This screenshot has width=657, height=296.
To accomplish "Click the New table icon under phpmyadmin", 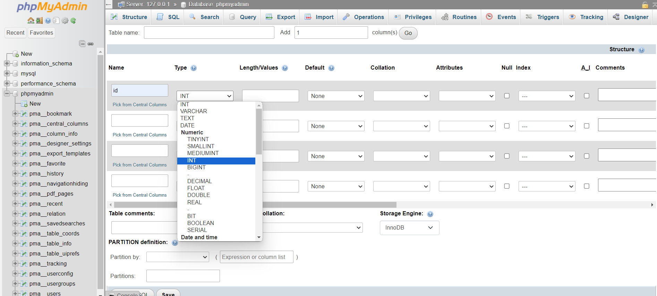I will (24, 104).
